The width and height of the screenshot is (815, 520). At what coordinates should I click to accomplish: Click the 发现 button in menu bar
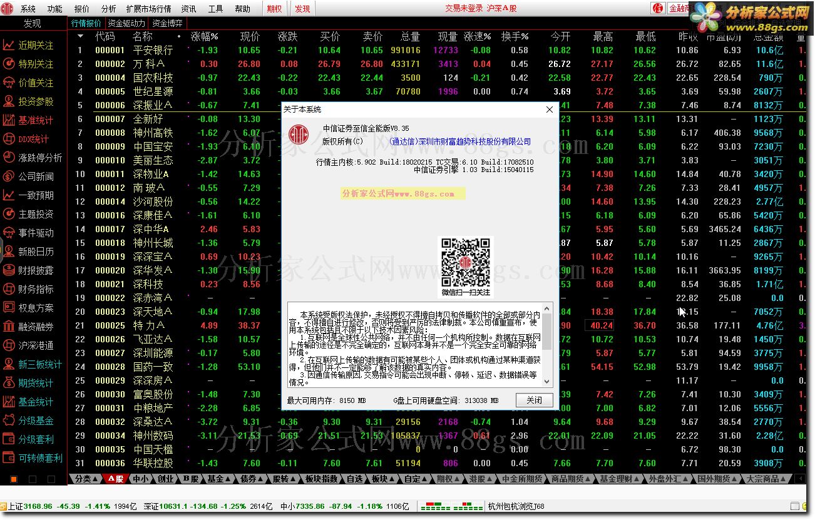tap(302, 9)
